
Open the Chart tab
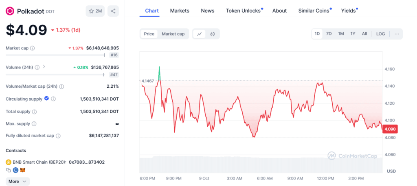[x=152, y=11]
